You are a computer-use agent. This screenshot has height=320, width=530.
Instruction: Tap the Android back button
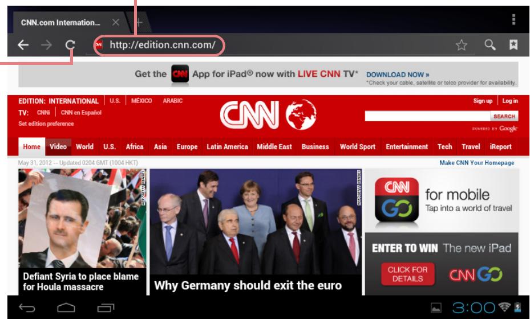coord(27,308)
